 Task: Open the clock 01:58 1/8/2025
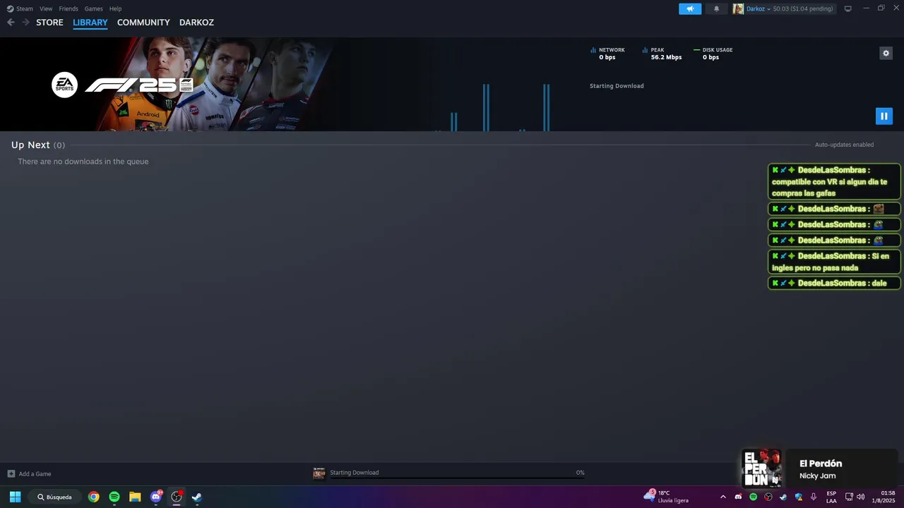coord(883,497)
